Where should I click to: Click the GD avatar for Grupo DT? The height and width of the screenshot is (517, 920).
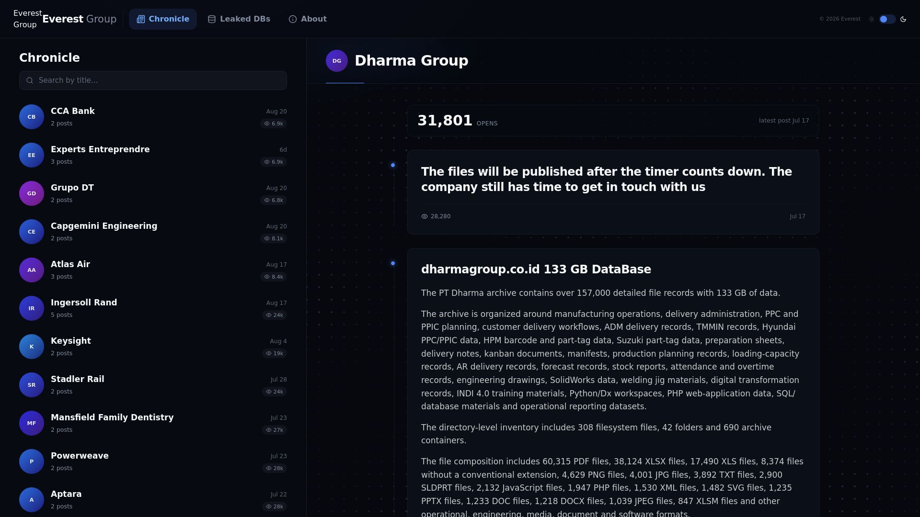pos(32,193)
